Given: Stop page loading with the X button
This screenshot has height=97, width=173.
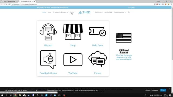Looking at the screenshot, I should point(6,4).
